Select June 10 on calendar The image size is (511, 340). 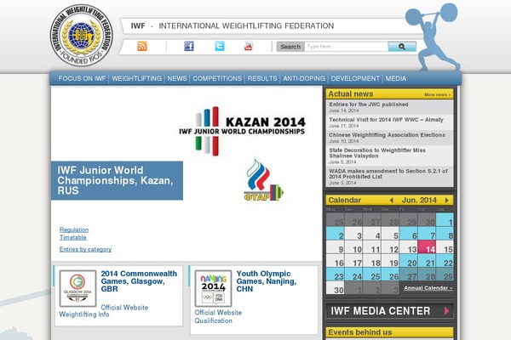pyautogui.click(x=353, y=247)
